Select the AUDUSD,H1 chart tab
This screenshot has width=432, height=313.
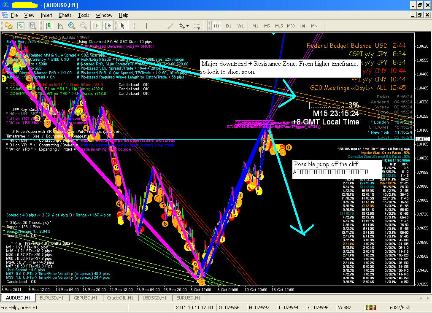pos(18,298)
